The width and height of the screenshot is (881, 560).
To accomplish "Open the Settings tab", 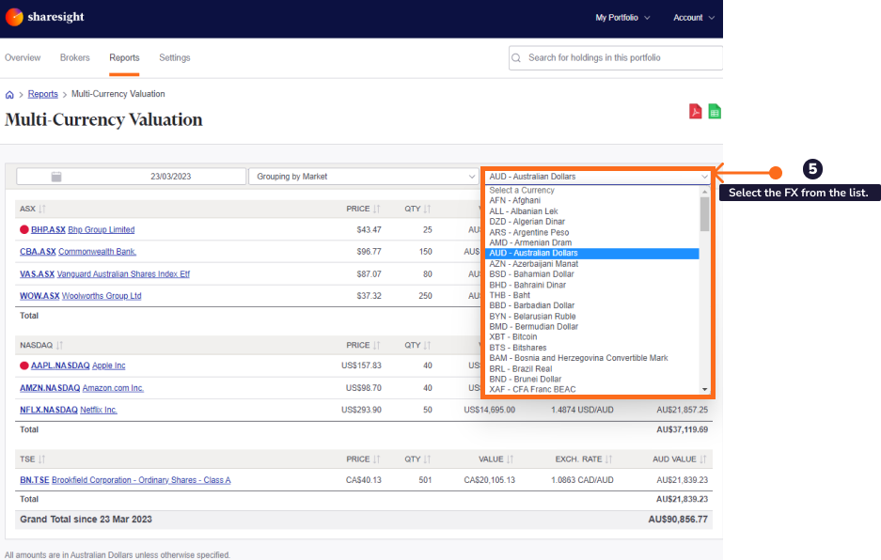I will pyautogui.click(x=175, y=57).
